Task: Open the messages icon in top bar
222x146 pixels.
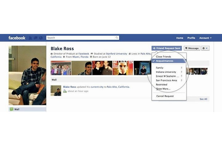Action: (x=36, y=38)
